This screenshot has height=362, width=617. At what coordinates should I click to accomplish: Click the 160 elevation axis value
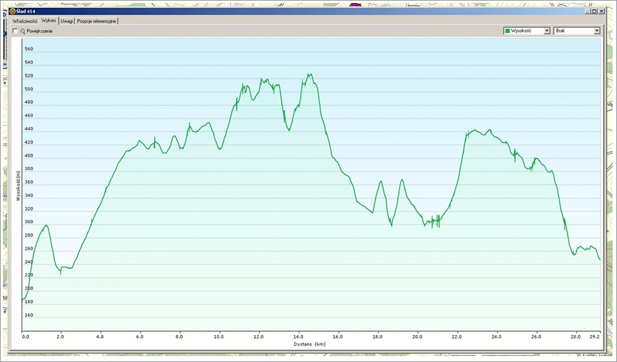tap(29, 315)
